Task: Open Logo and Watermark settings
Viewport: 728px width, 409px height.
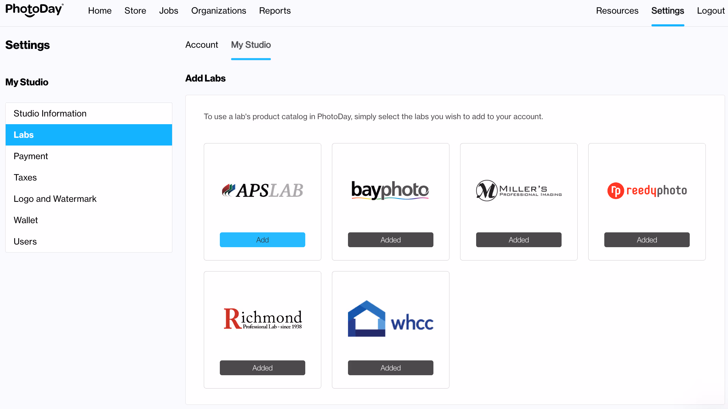Action: [x=89, y=199]
